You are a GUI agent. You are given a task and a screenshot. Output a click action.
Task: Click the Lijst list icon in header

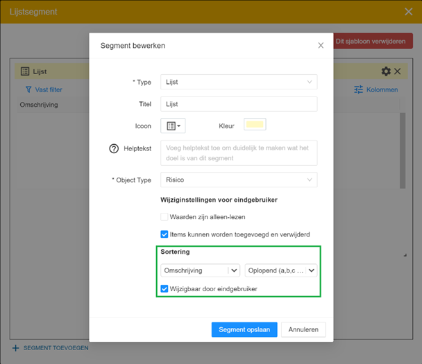coord(25,71)
